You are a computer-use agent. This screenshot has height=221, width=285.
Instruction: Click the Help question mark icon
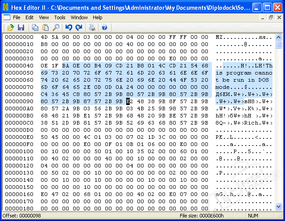(104, 28)
